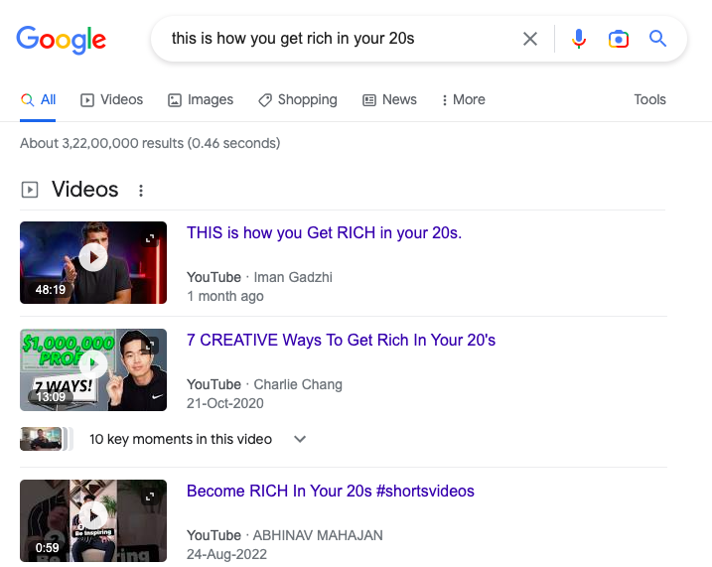
Task: Open three-dot menu beside Videos heading
Action: [141, 191]
